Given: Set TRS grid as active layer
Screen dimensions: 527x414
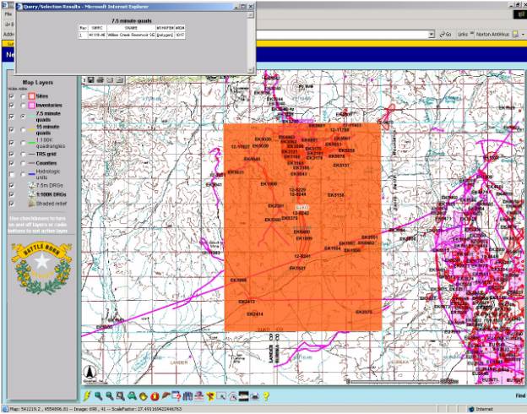Looking at the screenshot, I should 23,155.
